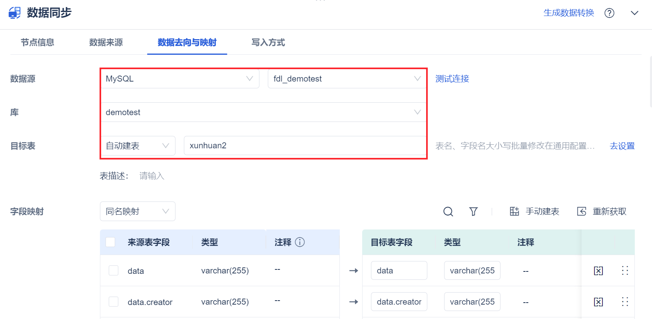Check the data source field checkbox
This screenshot has width=652, height=319.
pos(114,271)
